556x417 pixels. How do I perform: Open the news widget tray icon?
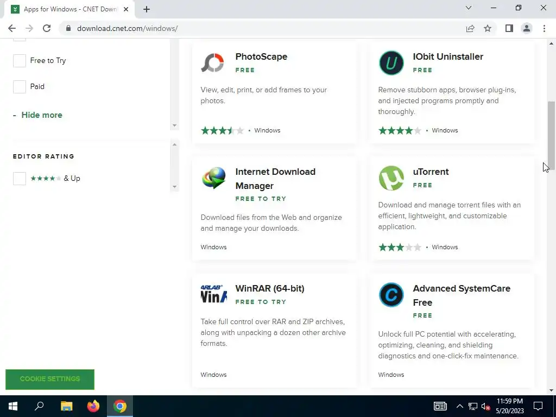[440, 406]
